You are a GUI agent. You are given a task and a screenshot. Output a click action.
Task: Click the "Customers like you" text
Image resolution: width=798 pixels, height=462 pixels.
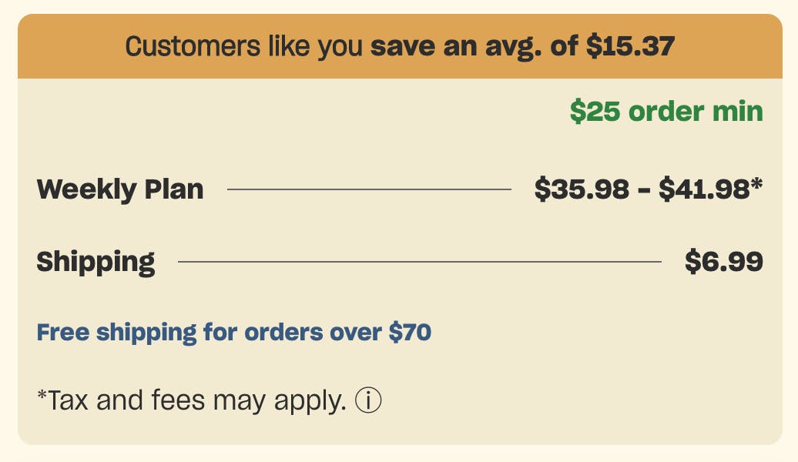(x=243, y=47)
